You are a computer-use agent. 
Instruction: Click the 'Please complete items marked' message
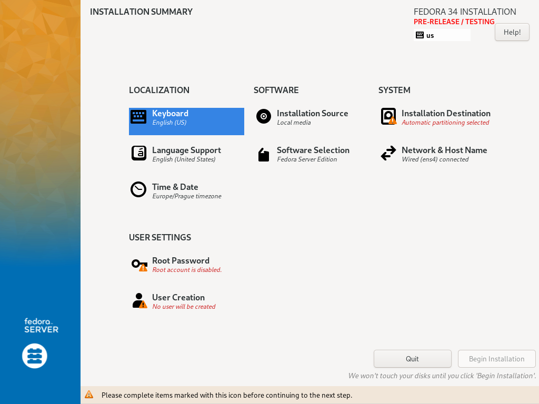(227, 395)
